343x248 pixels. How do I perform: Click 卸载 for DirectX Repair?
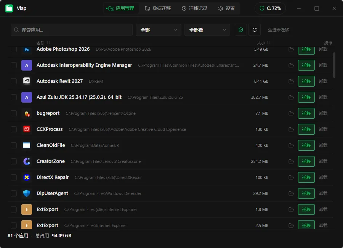click(x=323, y=177)
